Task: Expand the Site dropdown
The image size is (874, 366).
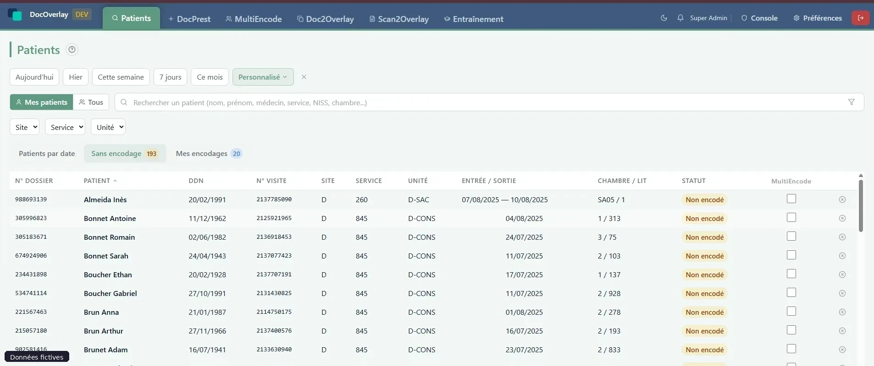Action: tap(24, 127)
